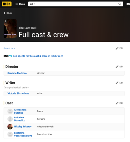Open Aleksandra Butenko's profile link

20,111
